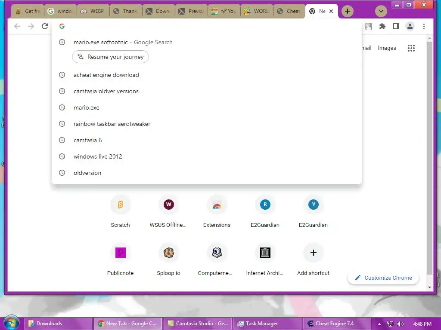Click the volume speaker tray icon

(x=400, y=324)
